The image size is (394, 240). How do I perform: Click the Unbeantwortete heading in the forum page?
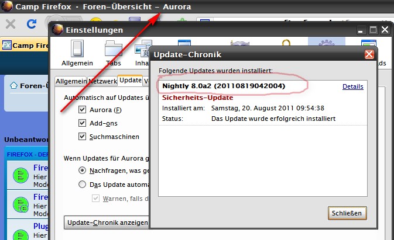pyautogui.click(x=26, y=140)
